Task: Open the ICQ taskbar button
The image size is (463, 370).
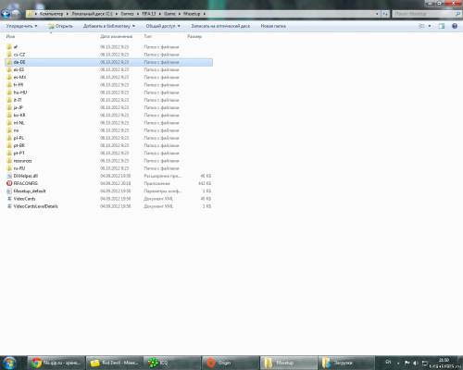Action: [x=172, y=363]
